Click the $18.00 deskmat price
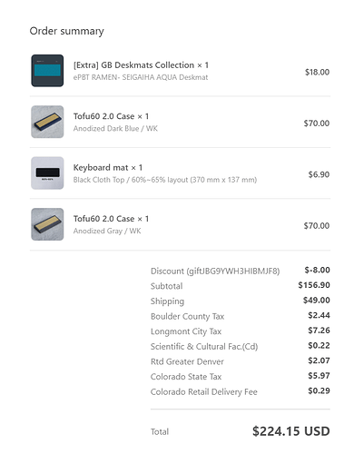The image size is (354, 454). [x=317, y=72]
